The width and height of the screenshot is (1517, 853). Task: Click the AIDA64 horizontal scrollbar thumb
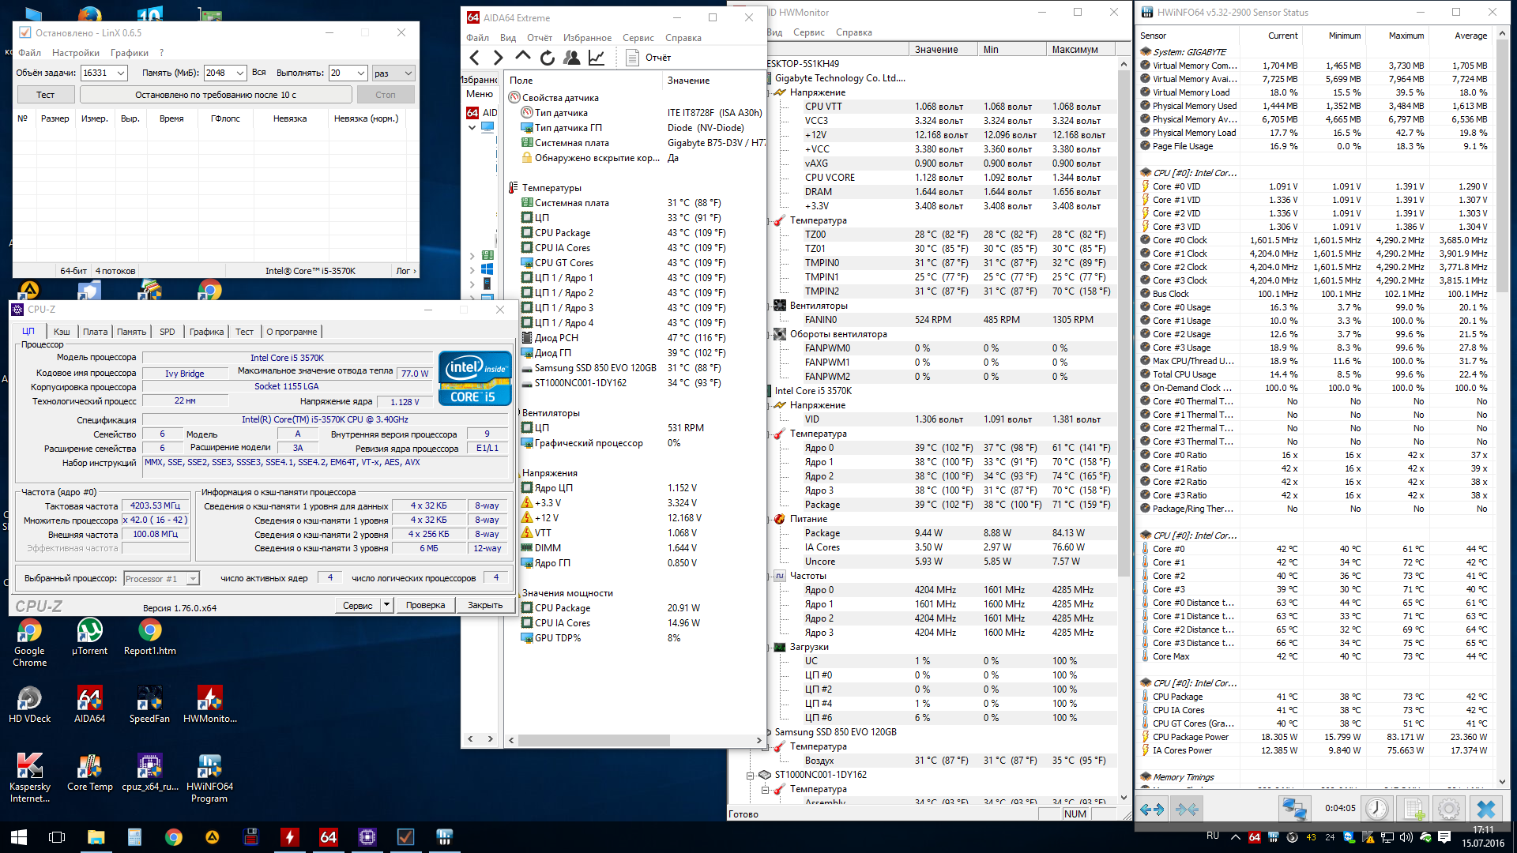(x=594, y=740)
